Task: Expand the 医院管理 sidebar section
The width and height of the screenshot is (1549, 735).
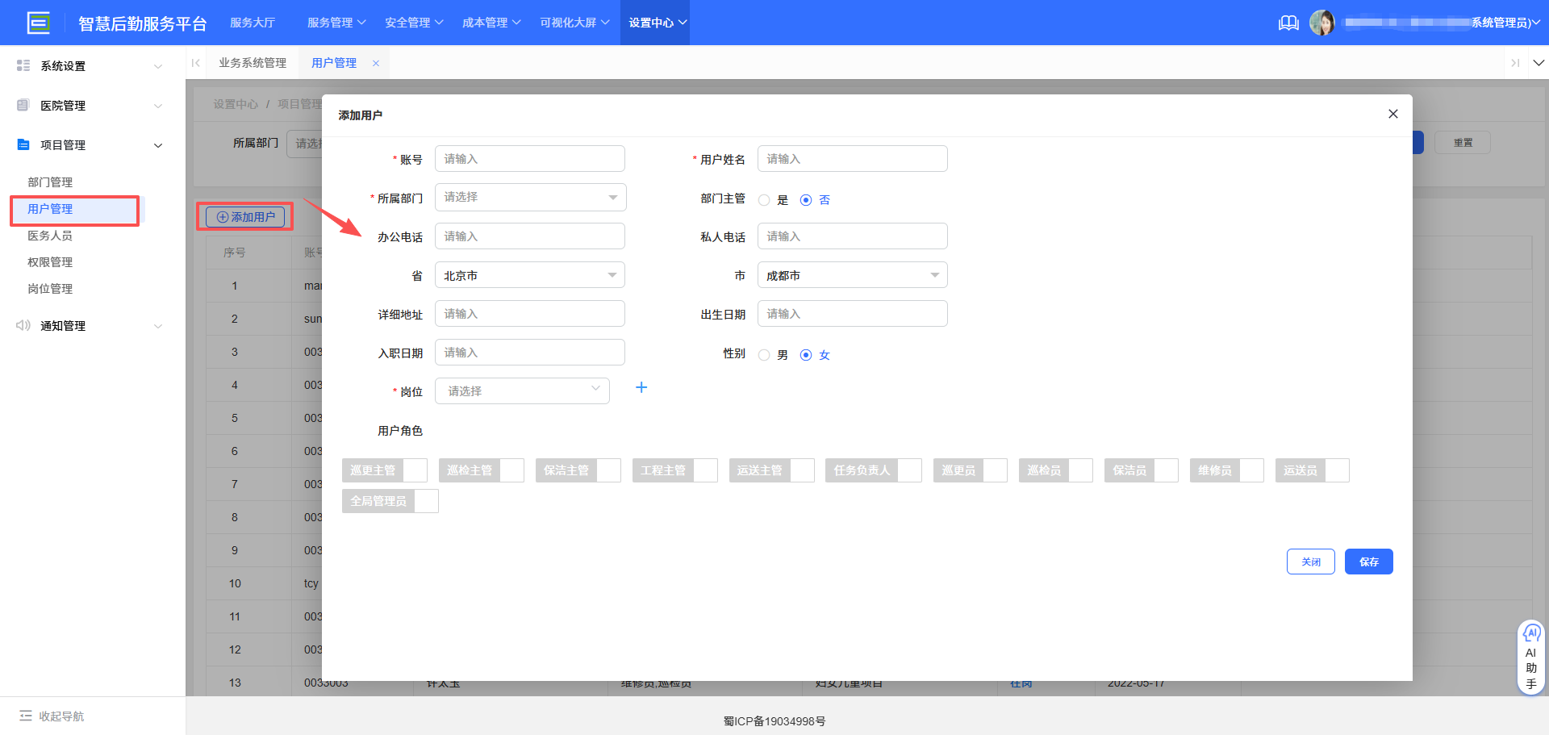Action: point(89,105)
